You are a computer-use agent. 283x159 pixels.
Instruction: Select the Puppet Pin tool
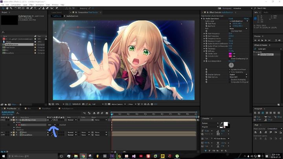[x=57, y=8]
